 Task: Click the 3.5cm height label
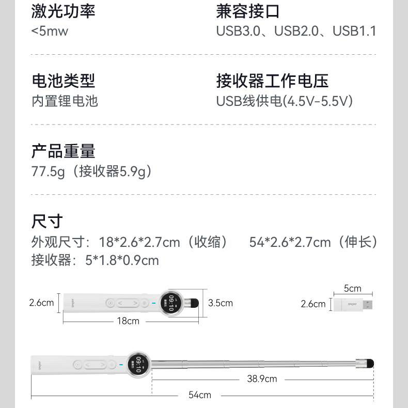221,303
